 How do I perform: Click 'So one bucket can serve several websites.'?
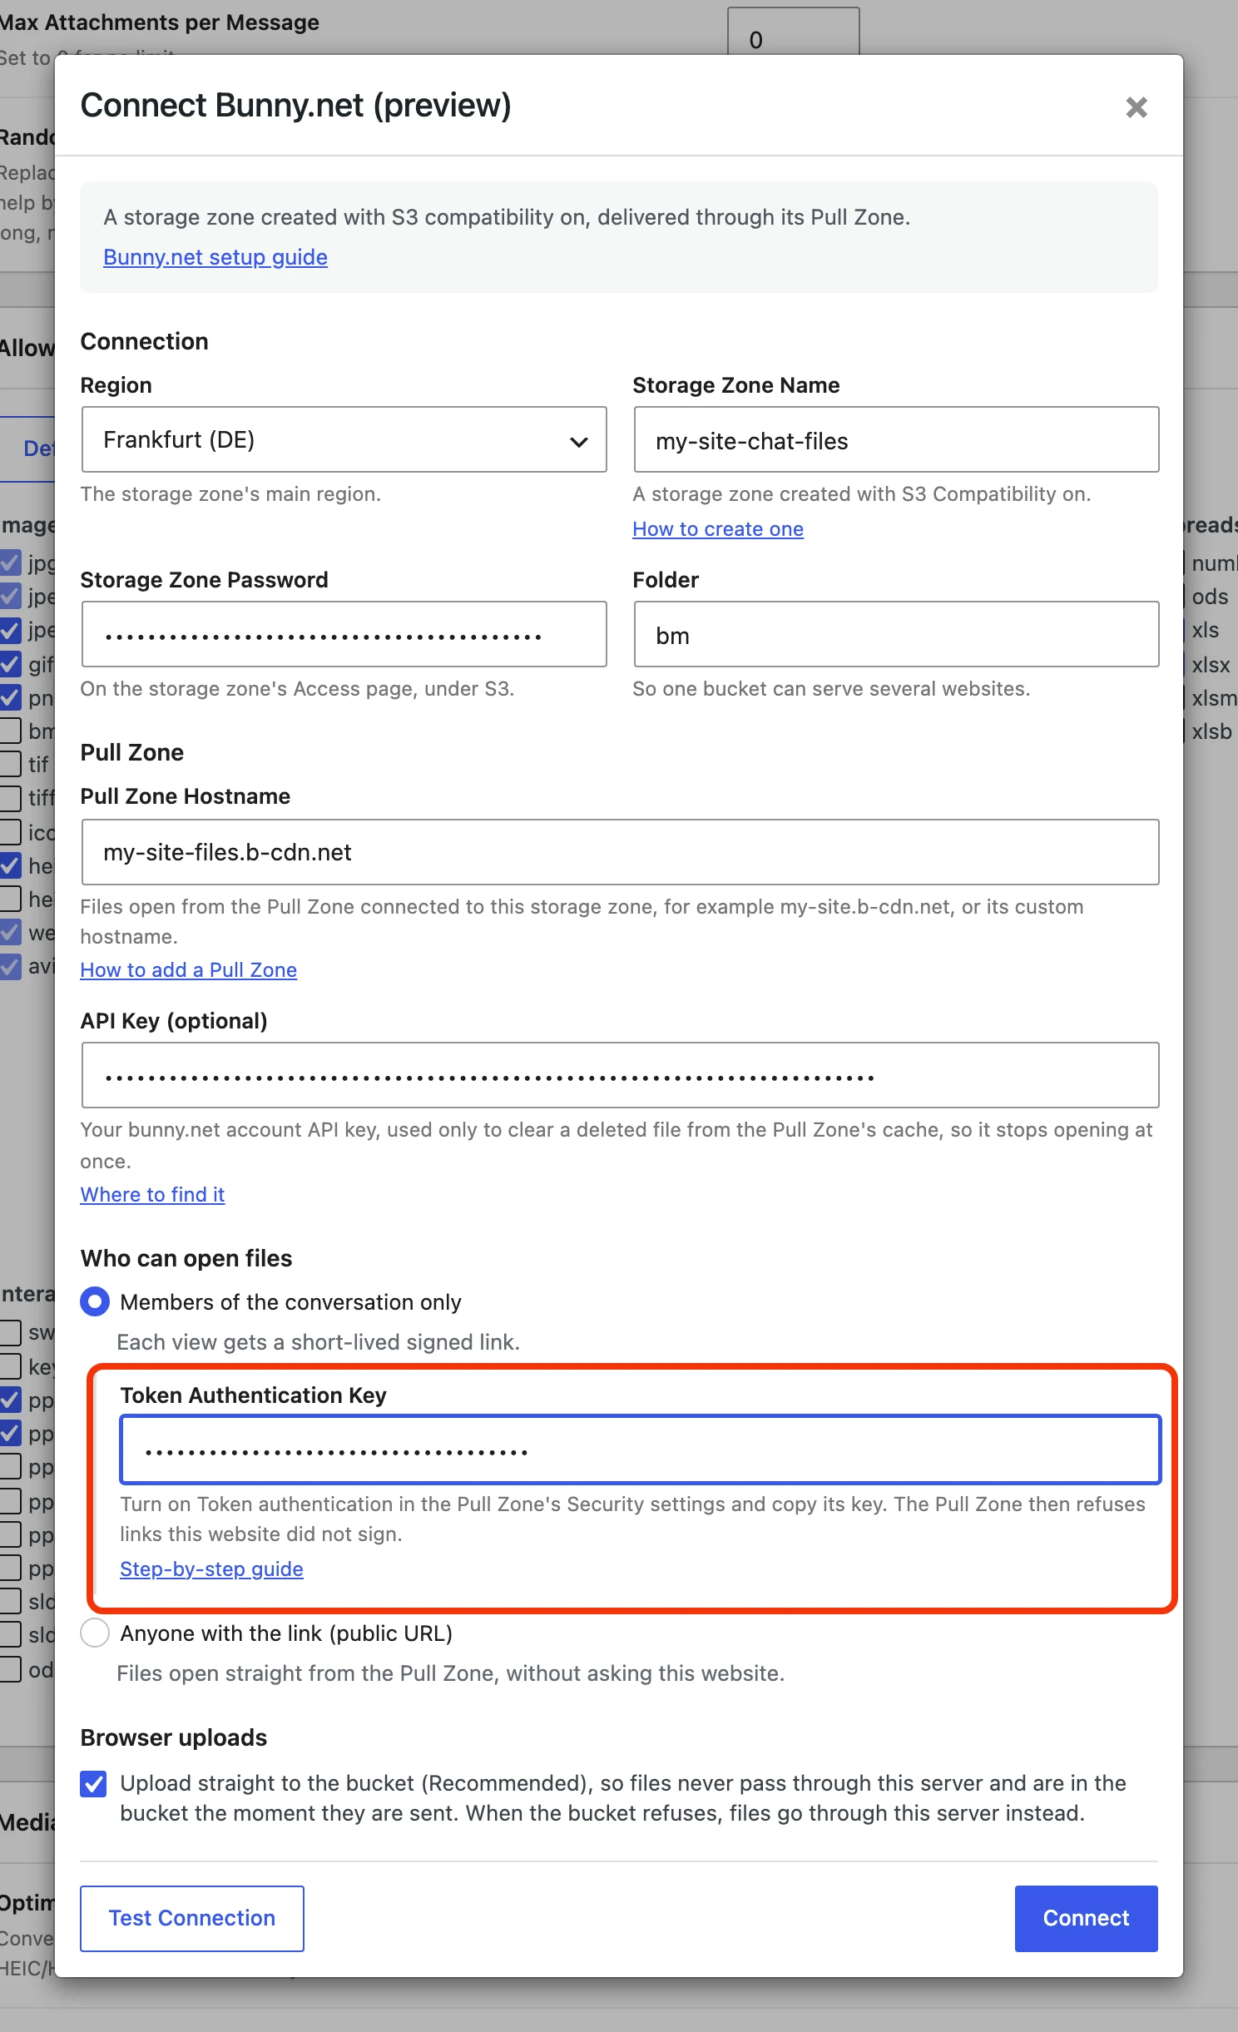click(831, 689)
